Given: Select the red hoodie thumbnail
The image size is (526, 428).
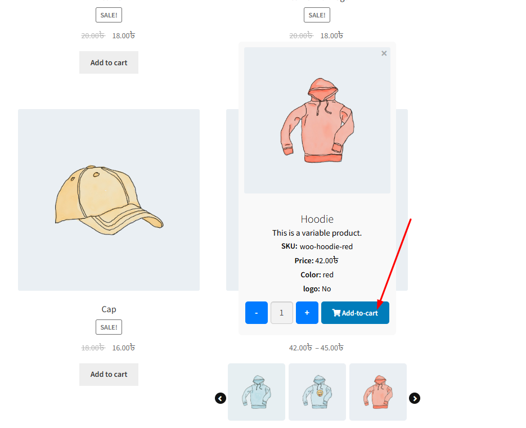Looking at the screenshot, I should click(377, 392).
